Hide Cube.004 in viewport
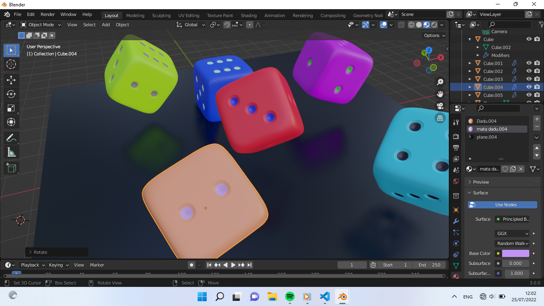 [x=529, y=87]
